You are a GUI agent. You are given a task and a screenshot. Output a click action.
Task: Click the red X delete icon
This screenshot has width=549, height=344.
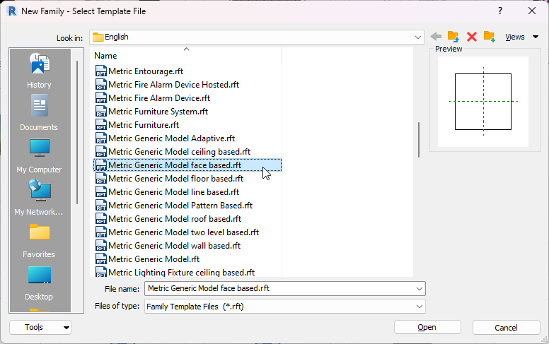(472, 36)
